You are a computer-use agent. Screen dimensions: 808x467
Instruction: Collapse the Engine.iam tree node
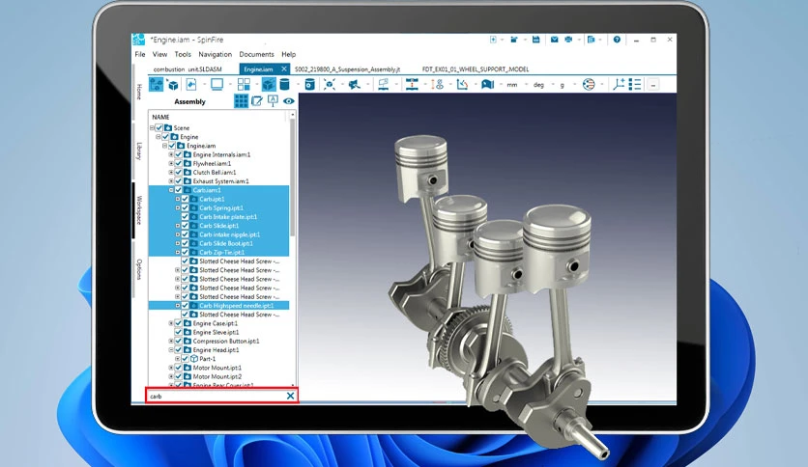(165, 146)
